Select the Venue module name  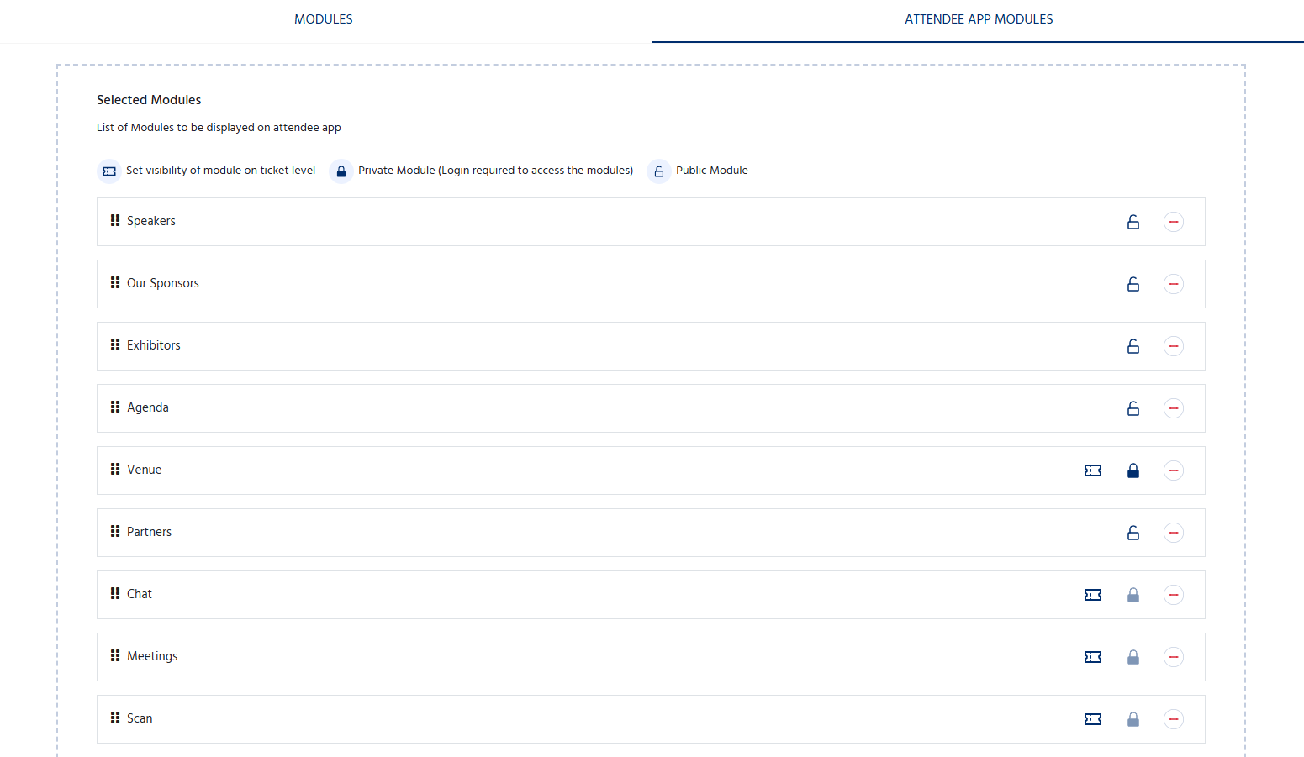145,470
